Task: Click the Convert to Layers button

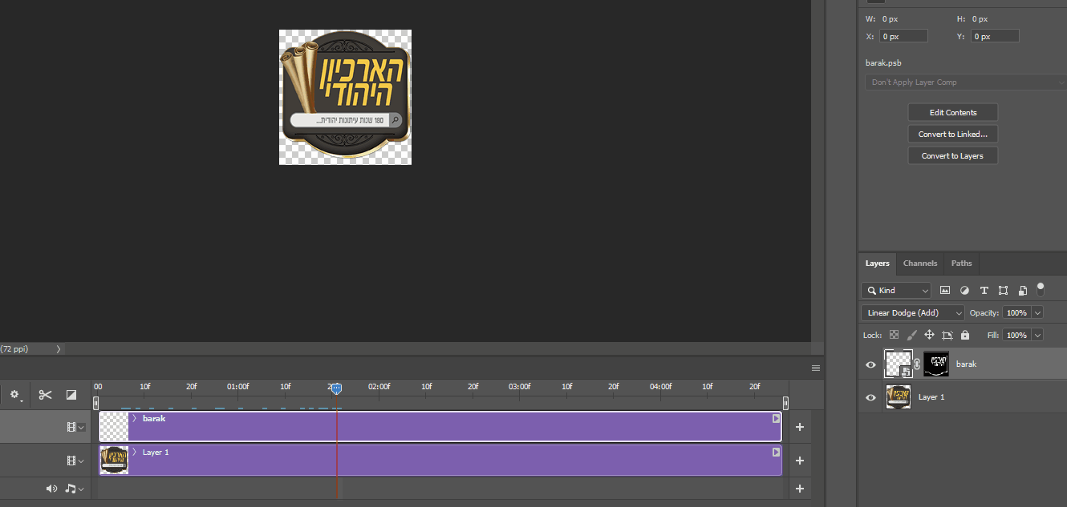Action: tap(953, 155)
